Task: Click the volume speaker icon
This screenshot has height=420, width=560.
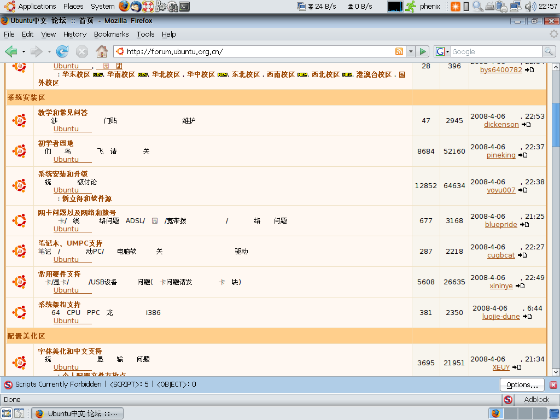Action: tap(530, 7)
